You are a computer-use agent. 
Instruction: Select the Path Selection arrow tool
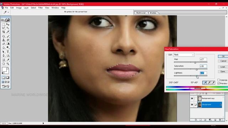click(x=4, y=52)
